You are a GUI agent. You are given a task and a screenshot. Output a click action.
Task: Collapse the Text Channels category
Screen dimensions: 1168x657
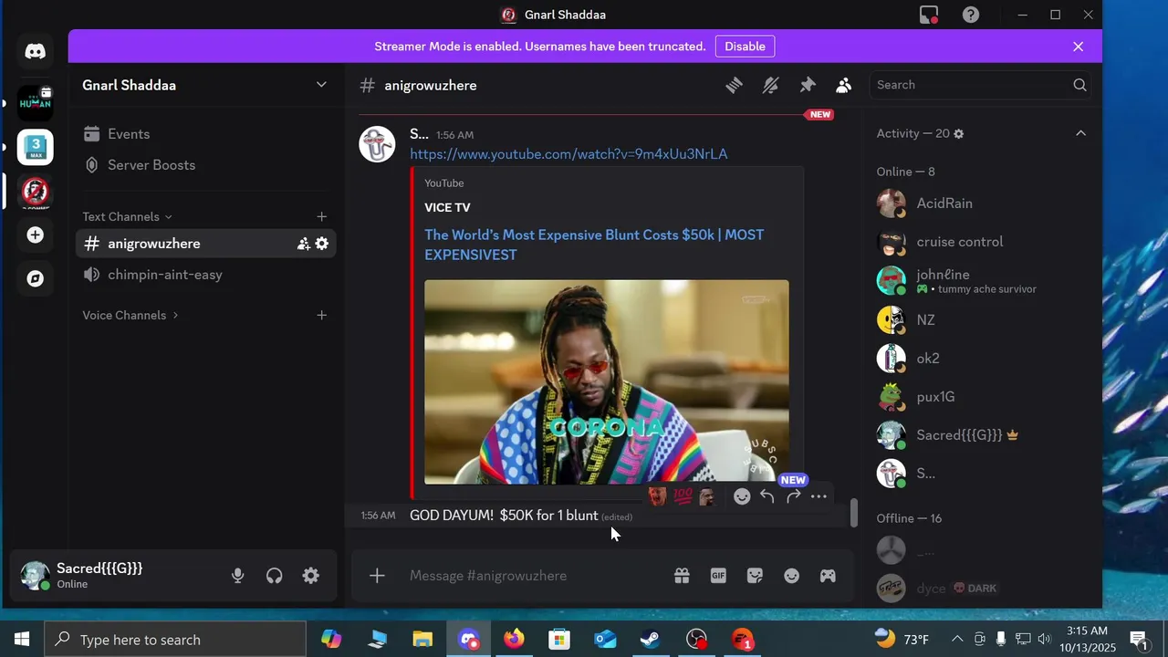127,216
